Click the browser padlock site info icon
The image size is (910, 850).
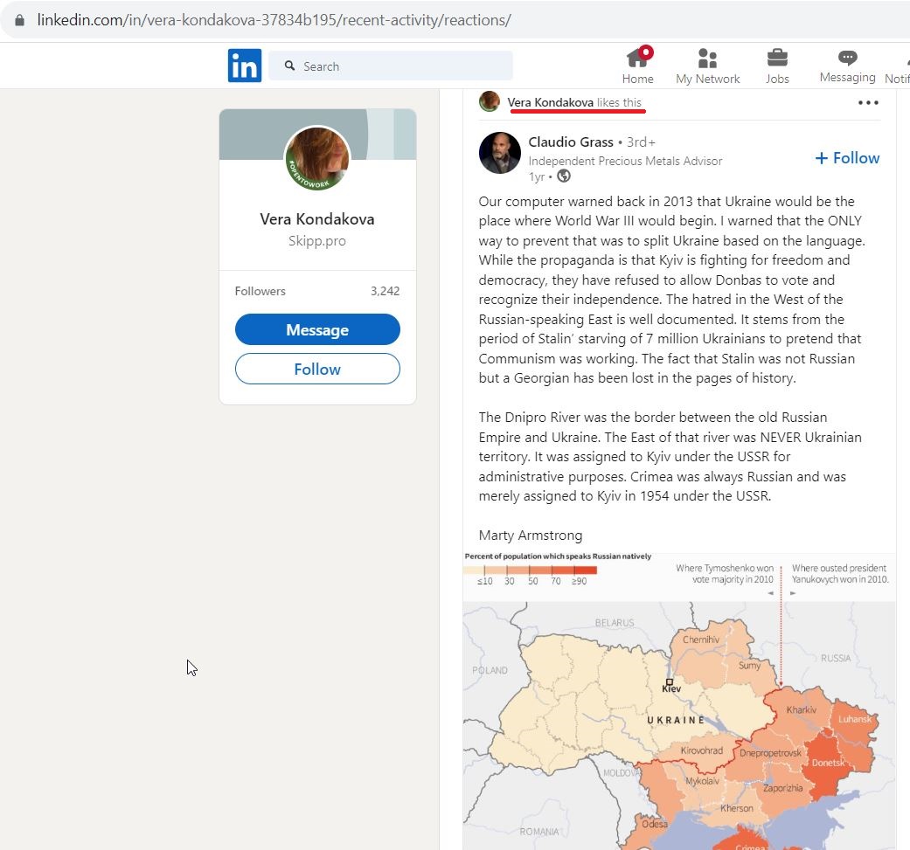pos(20,20)
